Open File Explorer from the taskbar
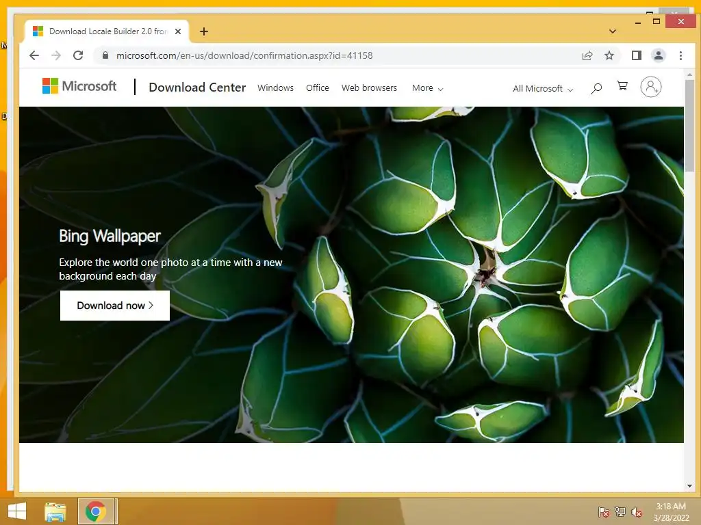The height and width of the screenshot is (525, 701). pyautogui.click(x=55, y=511)
